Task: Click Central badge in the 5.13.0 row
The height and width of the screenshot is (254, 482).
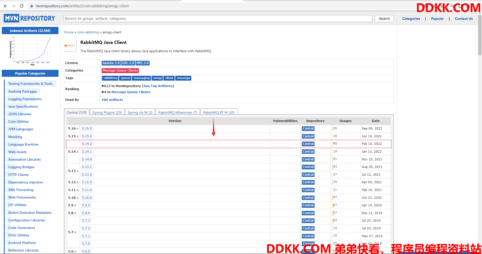Action: pos(308,175)
